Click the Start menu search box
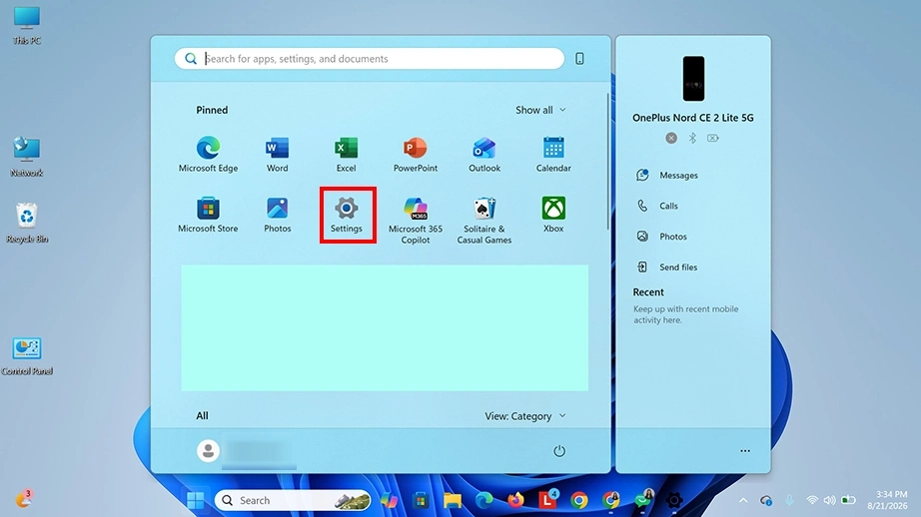The height and width of the screenshot is (517, 921). tap(370, 59)
